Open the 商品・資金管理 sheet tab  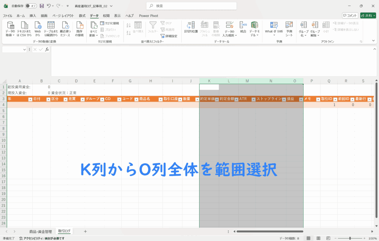(41, 231)
